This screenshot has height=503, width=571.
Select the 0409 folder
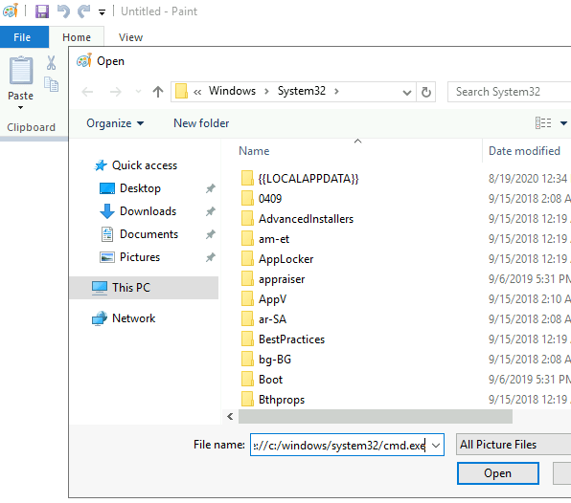point(270,199)
